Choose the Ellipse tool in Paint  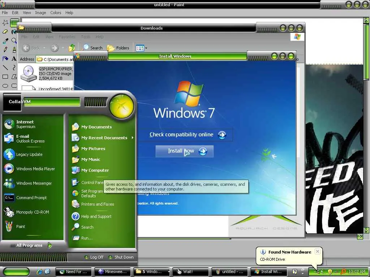tap(5, 85)
